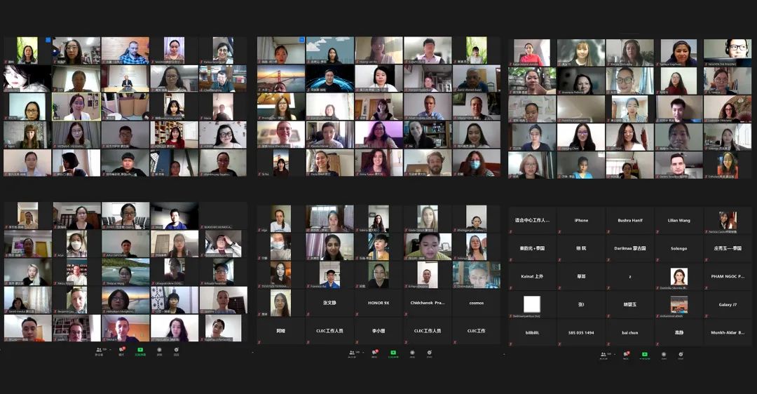The image size is (757, 394).
Task: Toggle Record in the right meeting toolbar
Action: 663,354
